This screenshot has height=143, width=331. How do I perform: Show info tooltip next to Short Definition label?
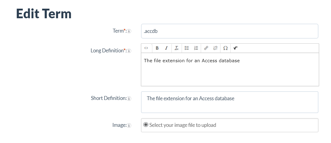tap(129, 99)
